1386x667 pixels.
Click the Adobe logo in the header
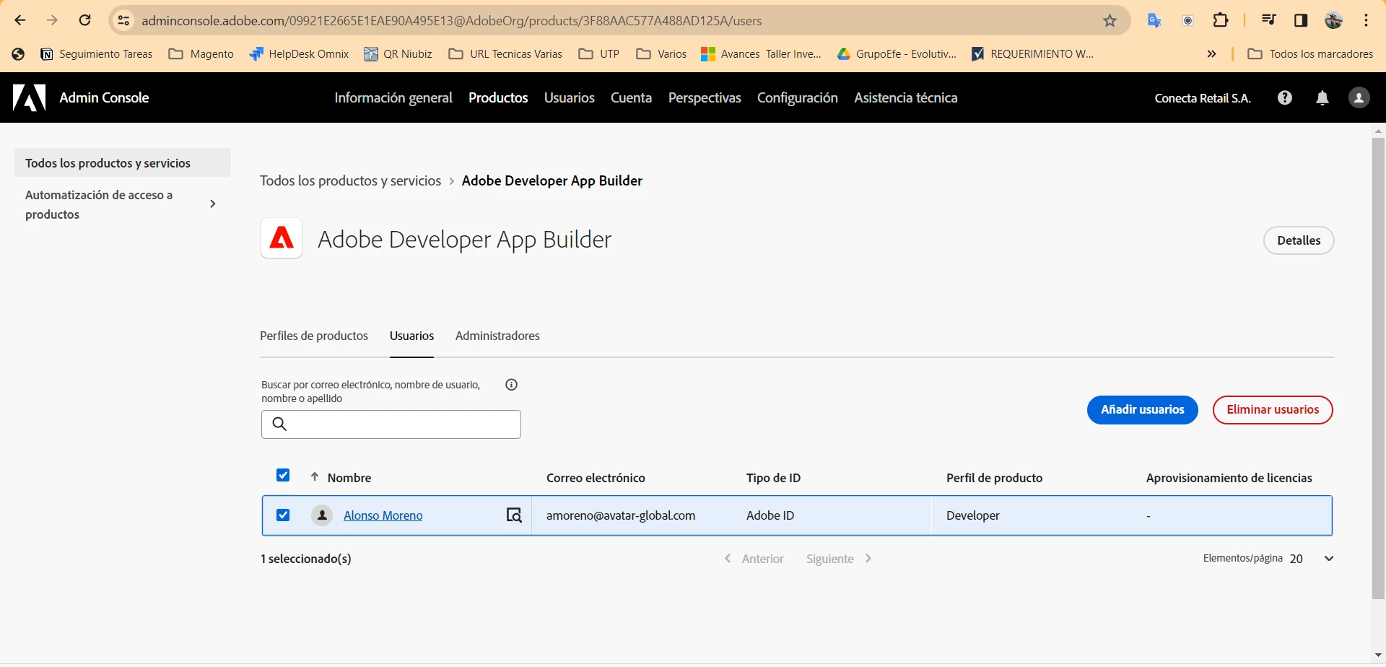[x=29, y=97]
